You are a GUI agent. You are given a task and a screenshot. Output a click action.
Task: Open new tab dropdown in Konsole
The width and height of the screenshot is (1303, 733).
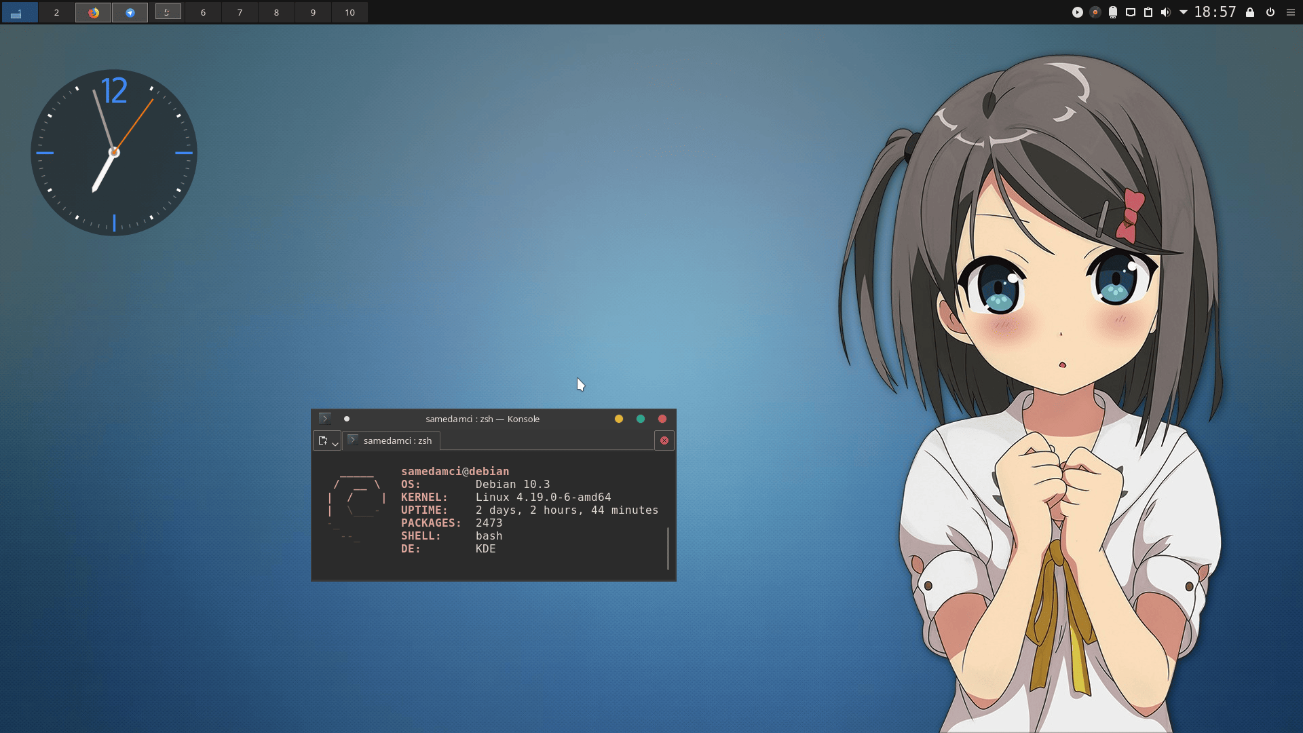tap(335, 442)
